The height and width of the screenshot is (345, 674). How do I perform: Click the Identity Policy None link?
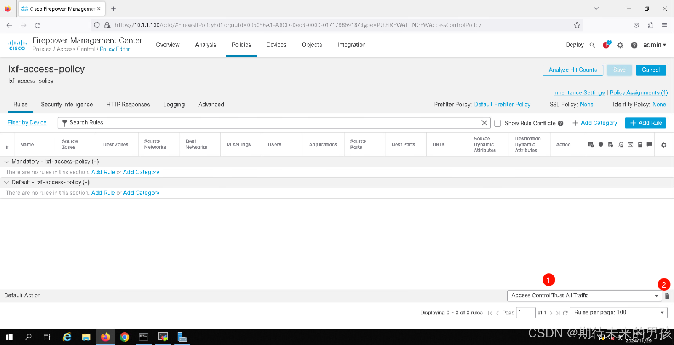(659, 105)
